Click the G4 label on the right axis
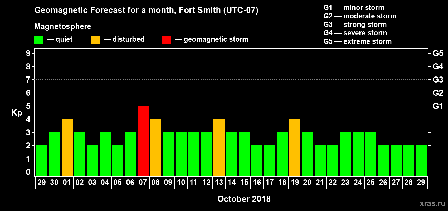448x211 pixels. [x=438, y=66]
